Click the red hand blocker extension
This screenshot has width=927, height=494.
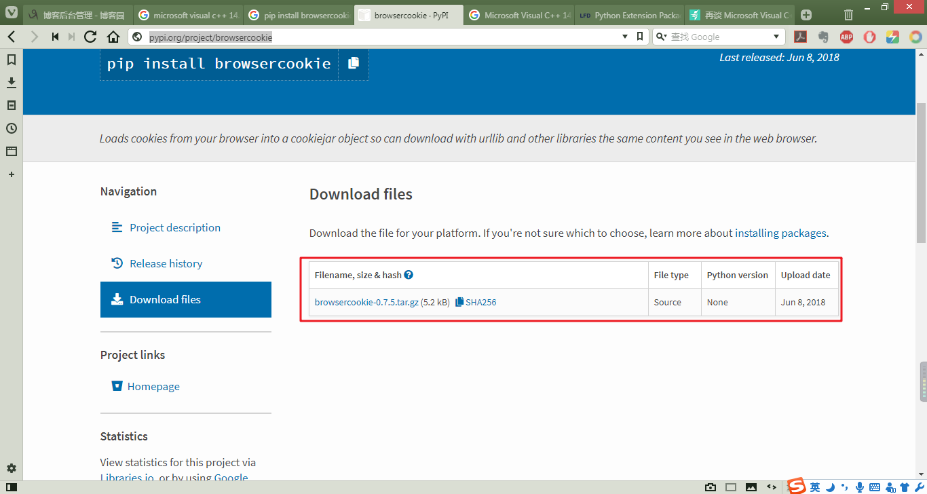point(870,37)
